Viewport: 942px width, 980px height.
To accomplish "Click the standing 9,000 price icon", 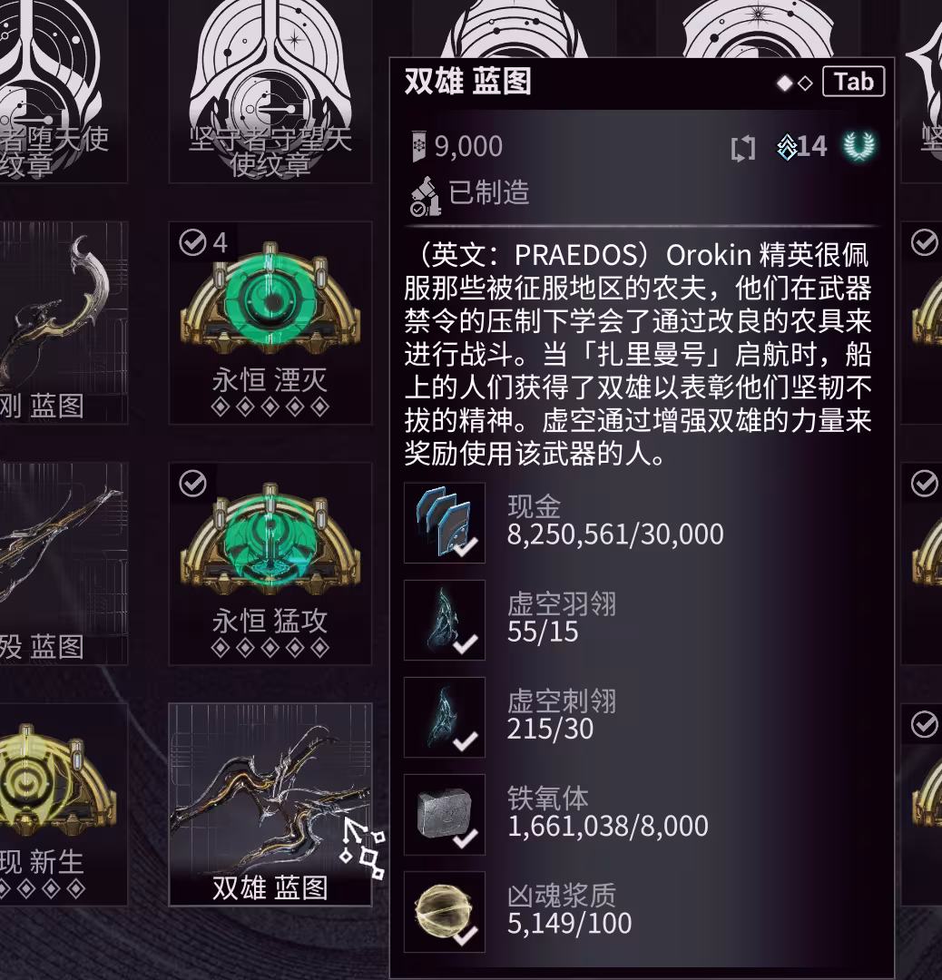I will (x=418, y=147).
